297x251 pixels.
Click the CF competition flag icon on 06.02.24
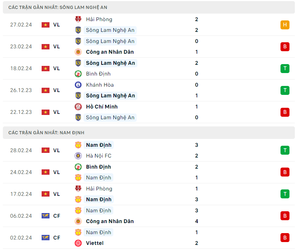(46, 216)
